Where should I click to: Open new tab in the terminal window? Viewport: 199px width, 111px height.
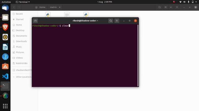[x=35, y=21]
